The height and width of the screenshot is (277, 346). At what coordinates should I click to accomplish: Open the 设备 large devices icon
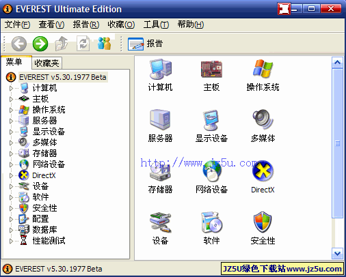click(160, 229)
